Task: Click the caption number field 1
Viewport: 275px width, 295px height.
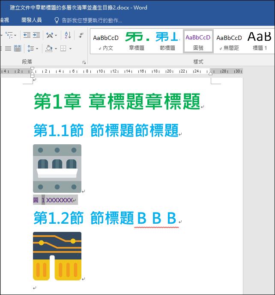Action: (43, 200)
